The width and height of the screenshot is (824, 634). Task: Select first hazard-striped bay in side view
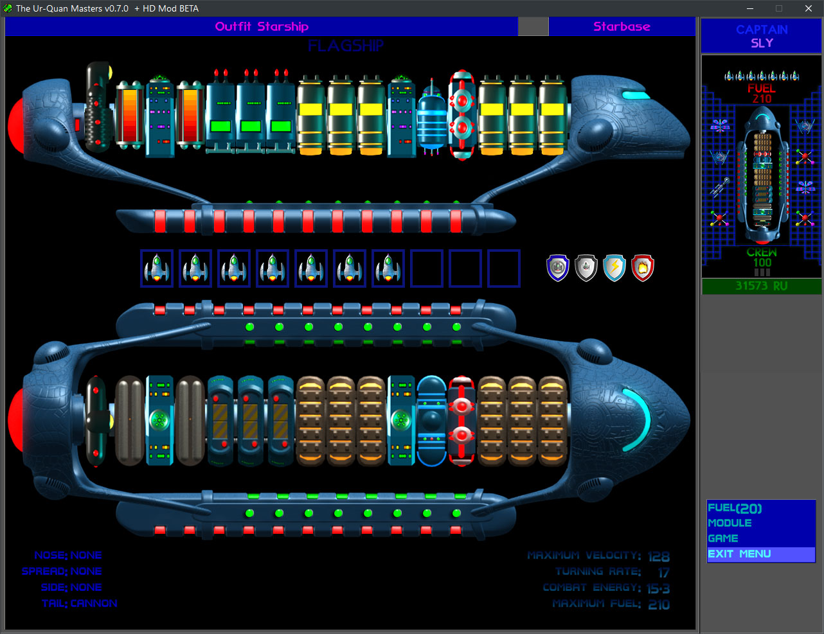click(x=220, y=421)
